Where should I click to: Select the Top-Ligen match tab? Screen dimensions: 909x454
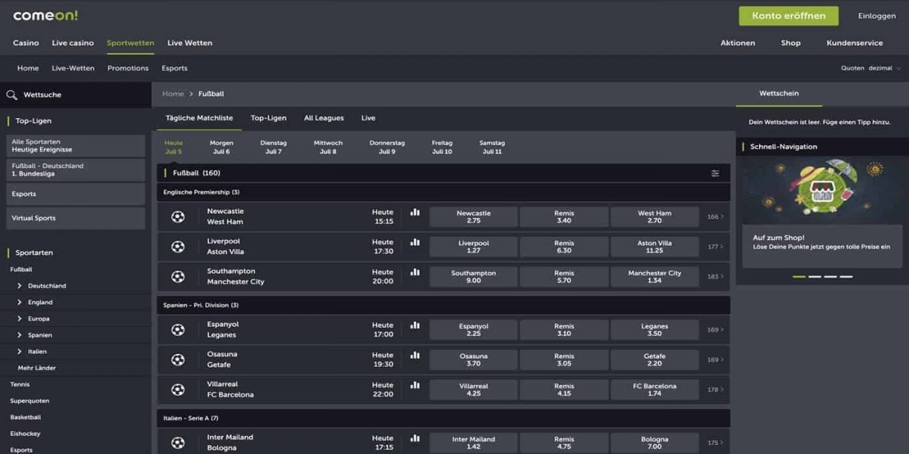click(x=268, y=118)
